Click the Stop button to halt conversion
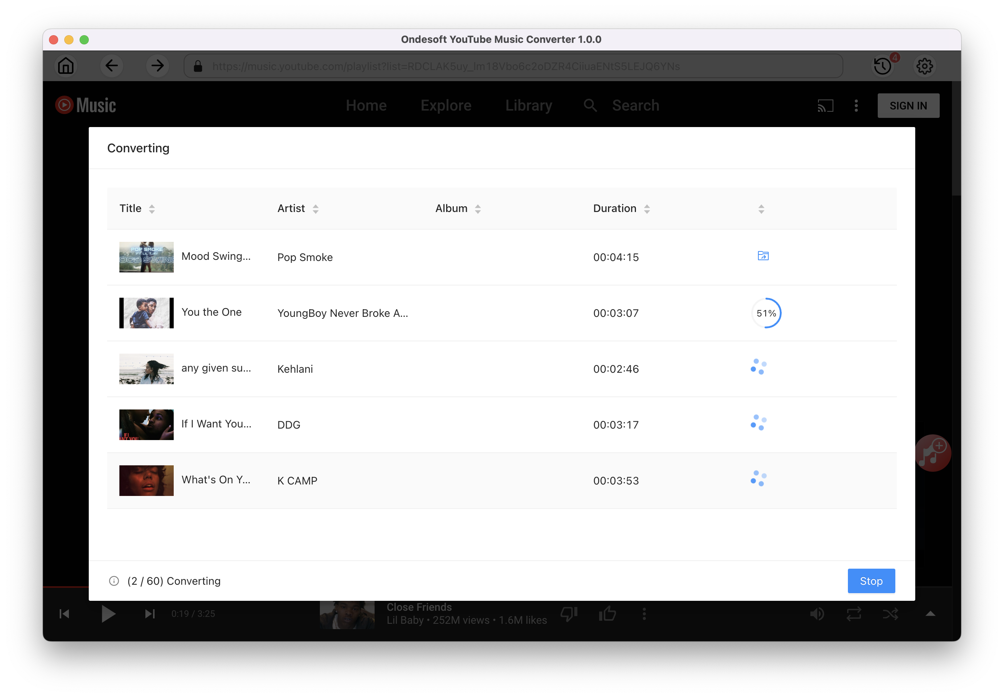Viewport: 1004px width, 698px height. [x=870, y=581]
